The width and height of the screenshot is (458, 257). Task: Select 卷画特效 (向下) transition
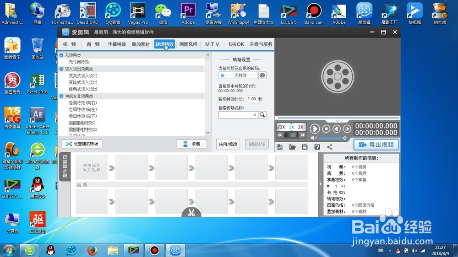pos(82,116)
